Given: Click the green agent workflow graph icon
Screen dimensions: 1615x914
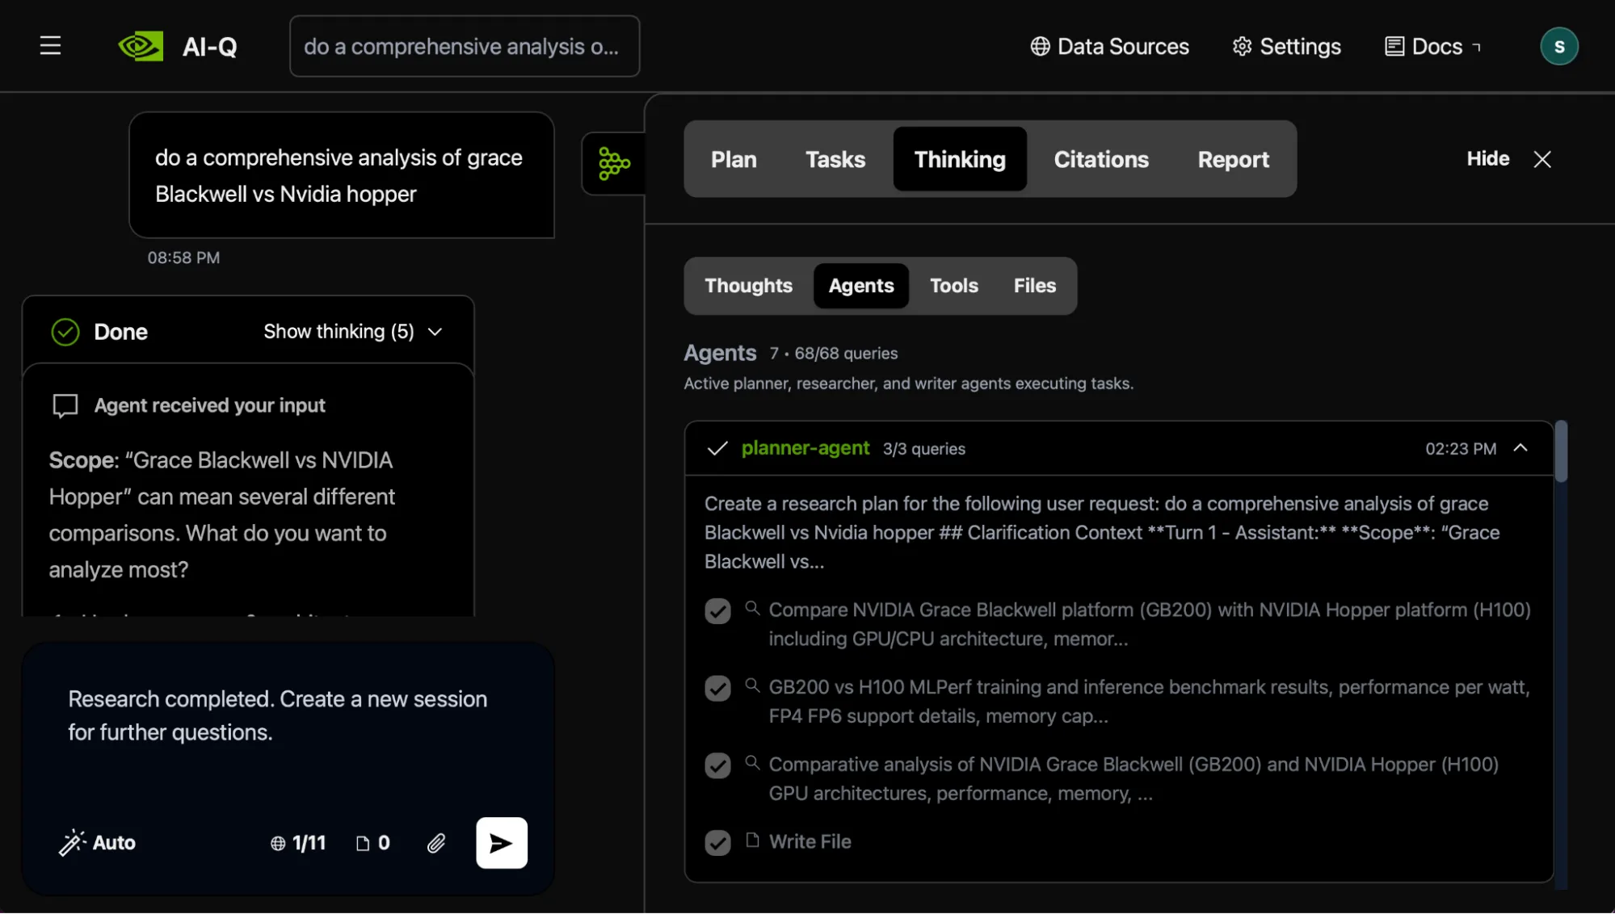Looking at the screenshot, I should [614, 163].
